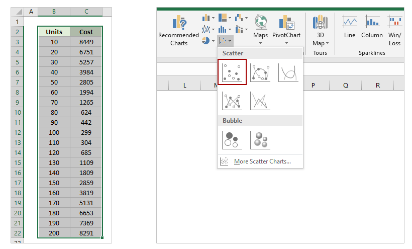Expand the Maps dropdown arrow

coord(260,43)
